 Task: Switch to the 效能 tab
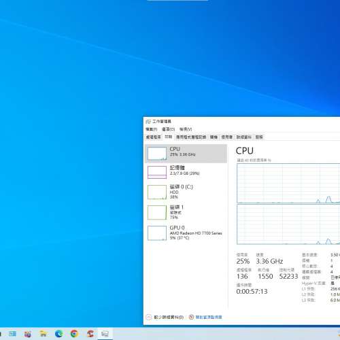click(x=168, y=137)
